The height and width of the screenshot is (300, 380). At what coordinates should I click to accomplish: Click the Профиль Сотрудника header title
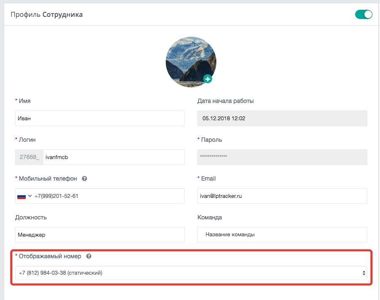[46, 14]
